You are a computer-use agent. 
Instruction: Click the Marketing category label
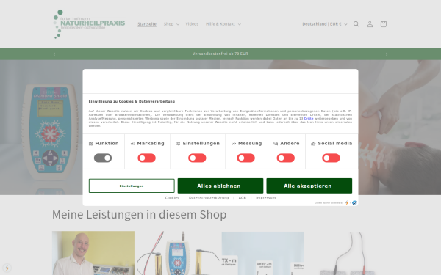(151, 144)
